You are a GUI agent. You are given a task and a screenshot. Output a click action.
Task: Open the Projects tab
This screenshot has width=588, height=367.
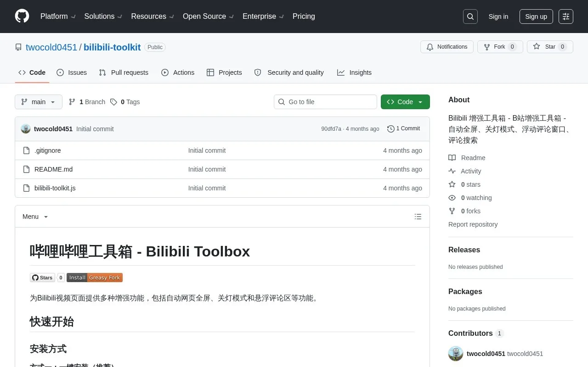(224, 72)
